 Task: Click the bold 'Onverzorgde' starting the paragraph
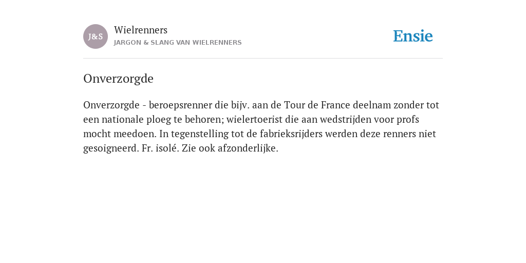[111, 105]
